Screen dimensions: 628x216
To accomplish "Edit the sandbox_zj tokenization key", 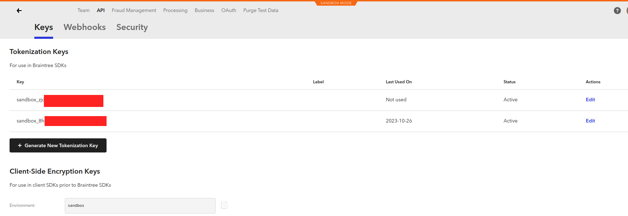I will pyautogui.click(x=590, y=100).
